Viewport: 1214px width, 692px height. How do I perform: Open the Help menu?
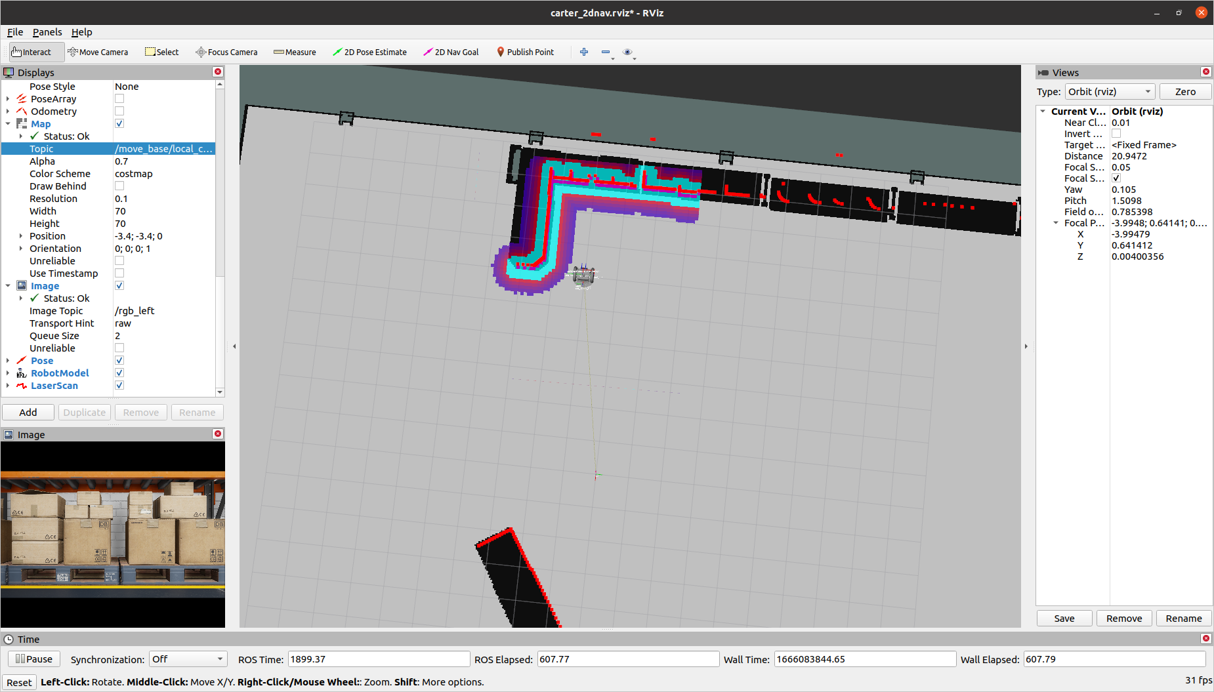pos(82,32)
